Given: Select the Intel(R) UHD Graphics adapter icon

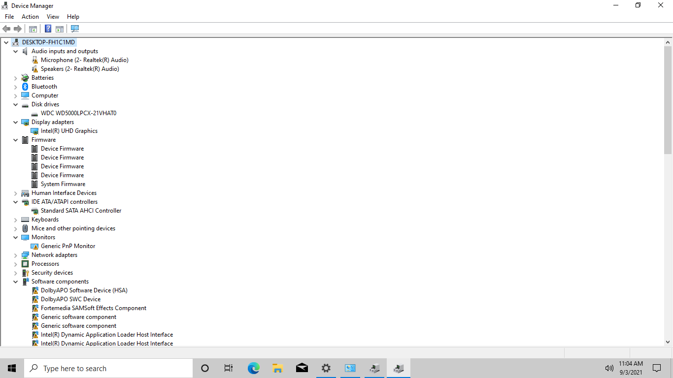Looking at the screenshot, I should click(34, 131).
